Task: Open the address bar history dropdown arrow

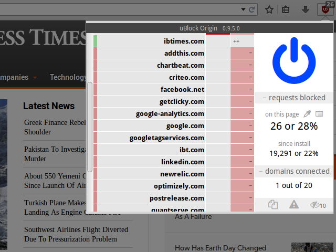Action: pyautogui.click(x=243, y=9)
